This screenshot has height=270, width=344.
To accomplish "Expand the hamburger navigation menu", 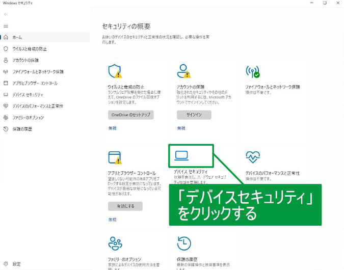I will click(x=6, y=25).
